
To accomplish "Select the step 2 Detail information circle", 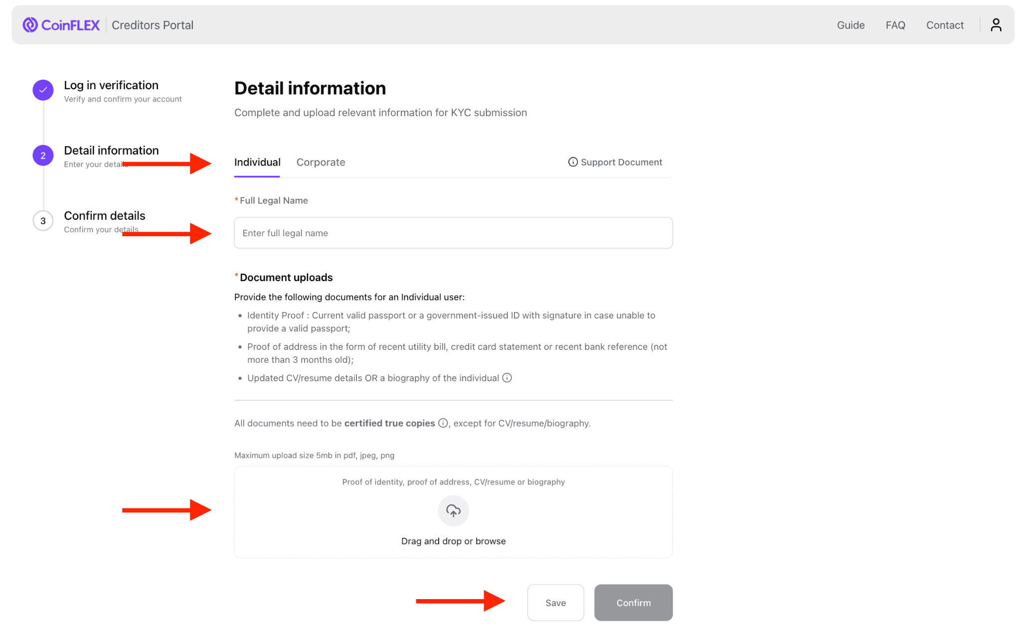I will (x=43, y=156).
